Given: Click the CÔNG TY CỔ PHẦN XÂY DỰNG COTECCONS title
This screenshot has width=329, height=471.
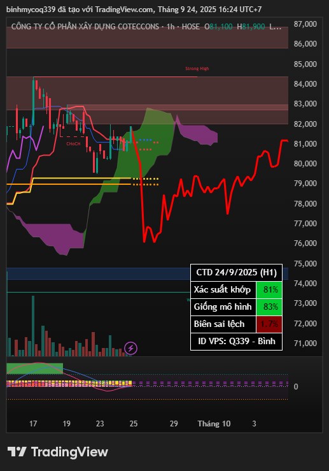Looking at the screenshot, I should pos(85,27).
